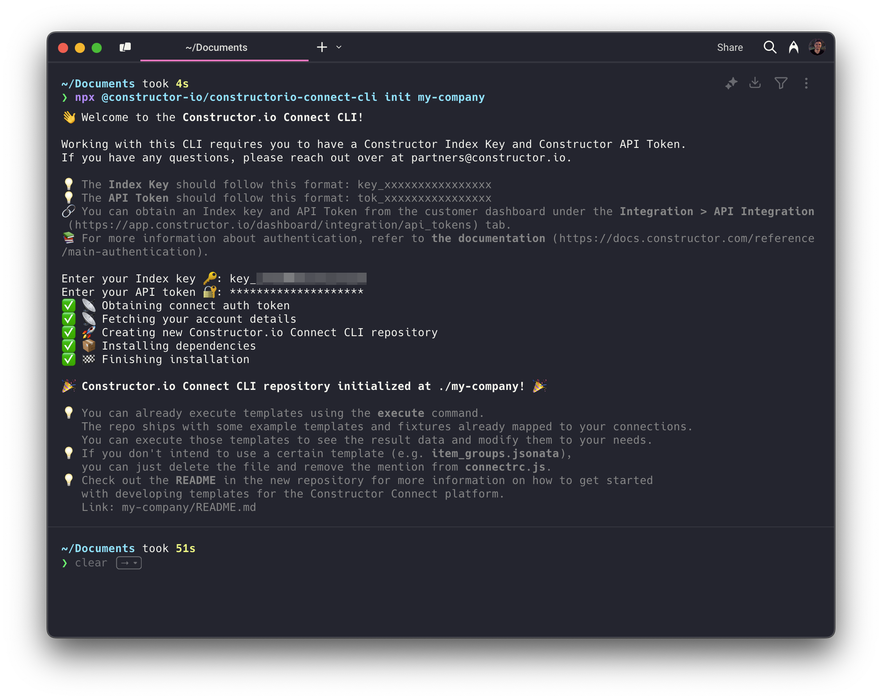The image size is (882, 700).
Task: Click the Share button
Action: (730, 47)
